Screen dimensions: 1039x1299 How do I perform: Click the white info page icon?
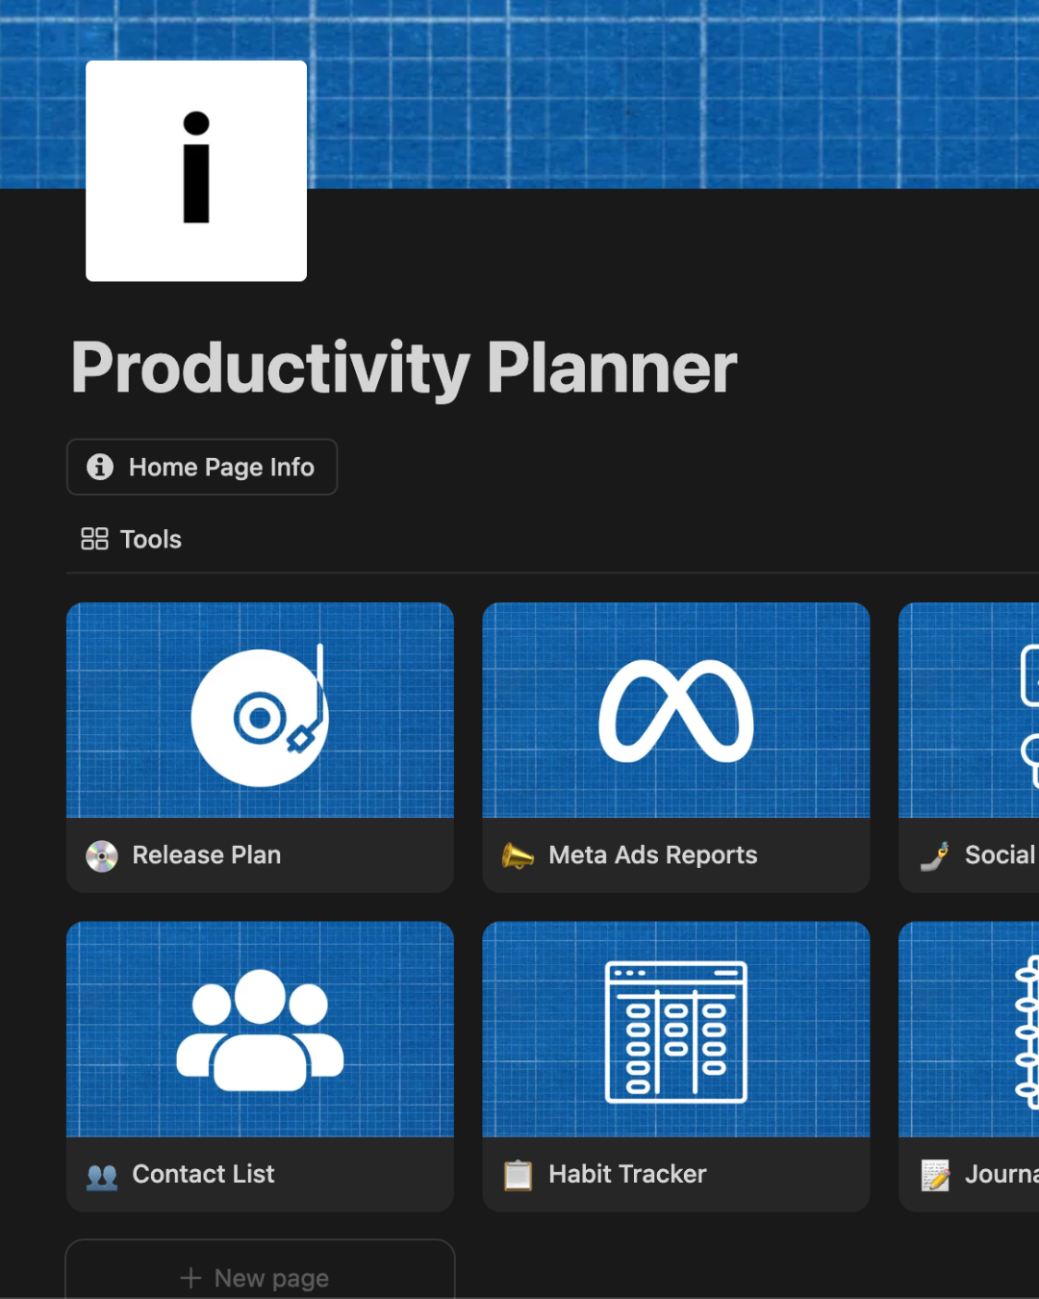point(196,171)
